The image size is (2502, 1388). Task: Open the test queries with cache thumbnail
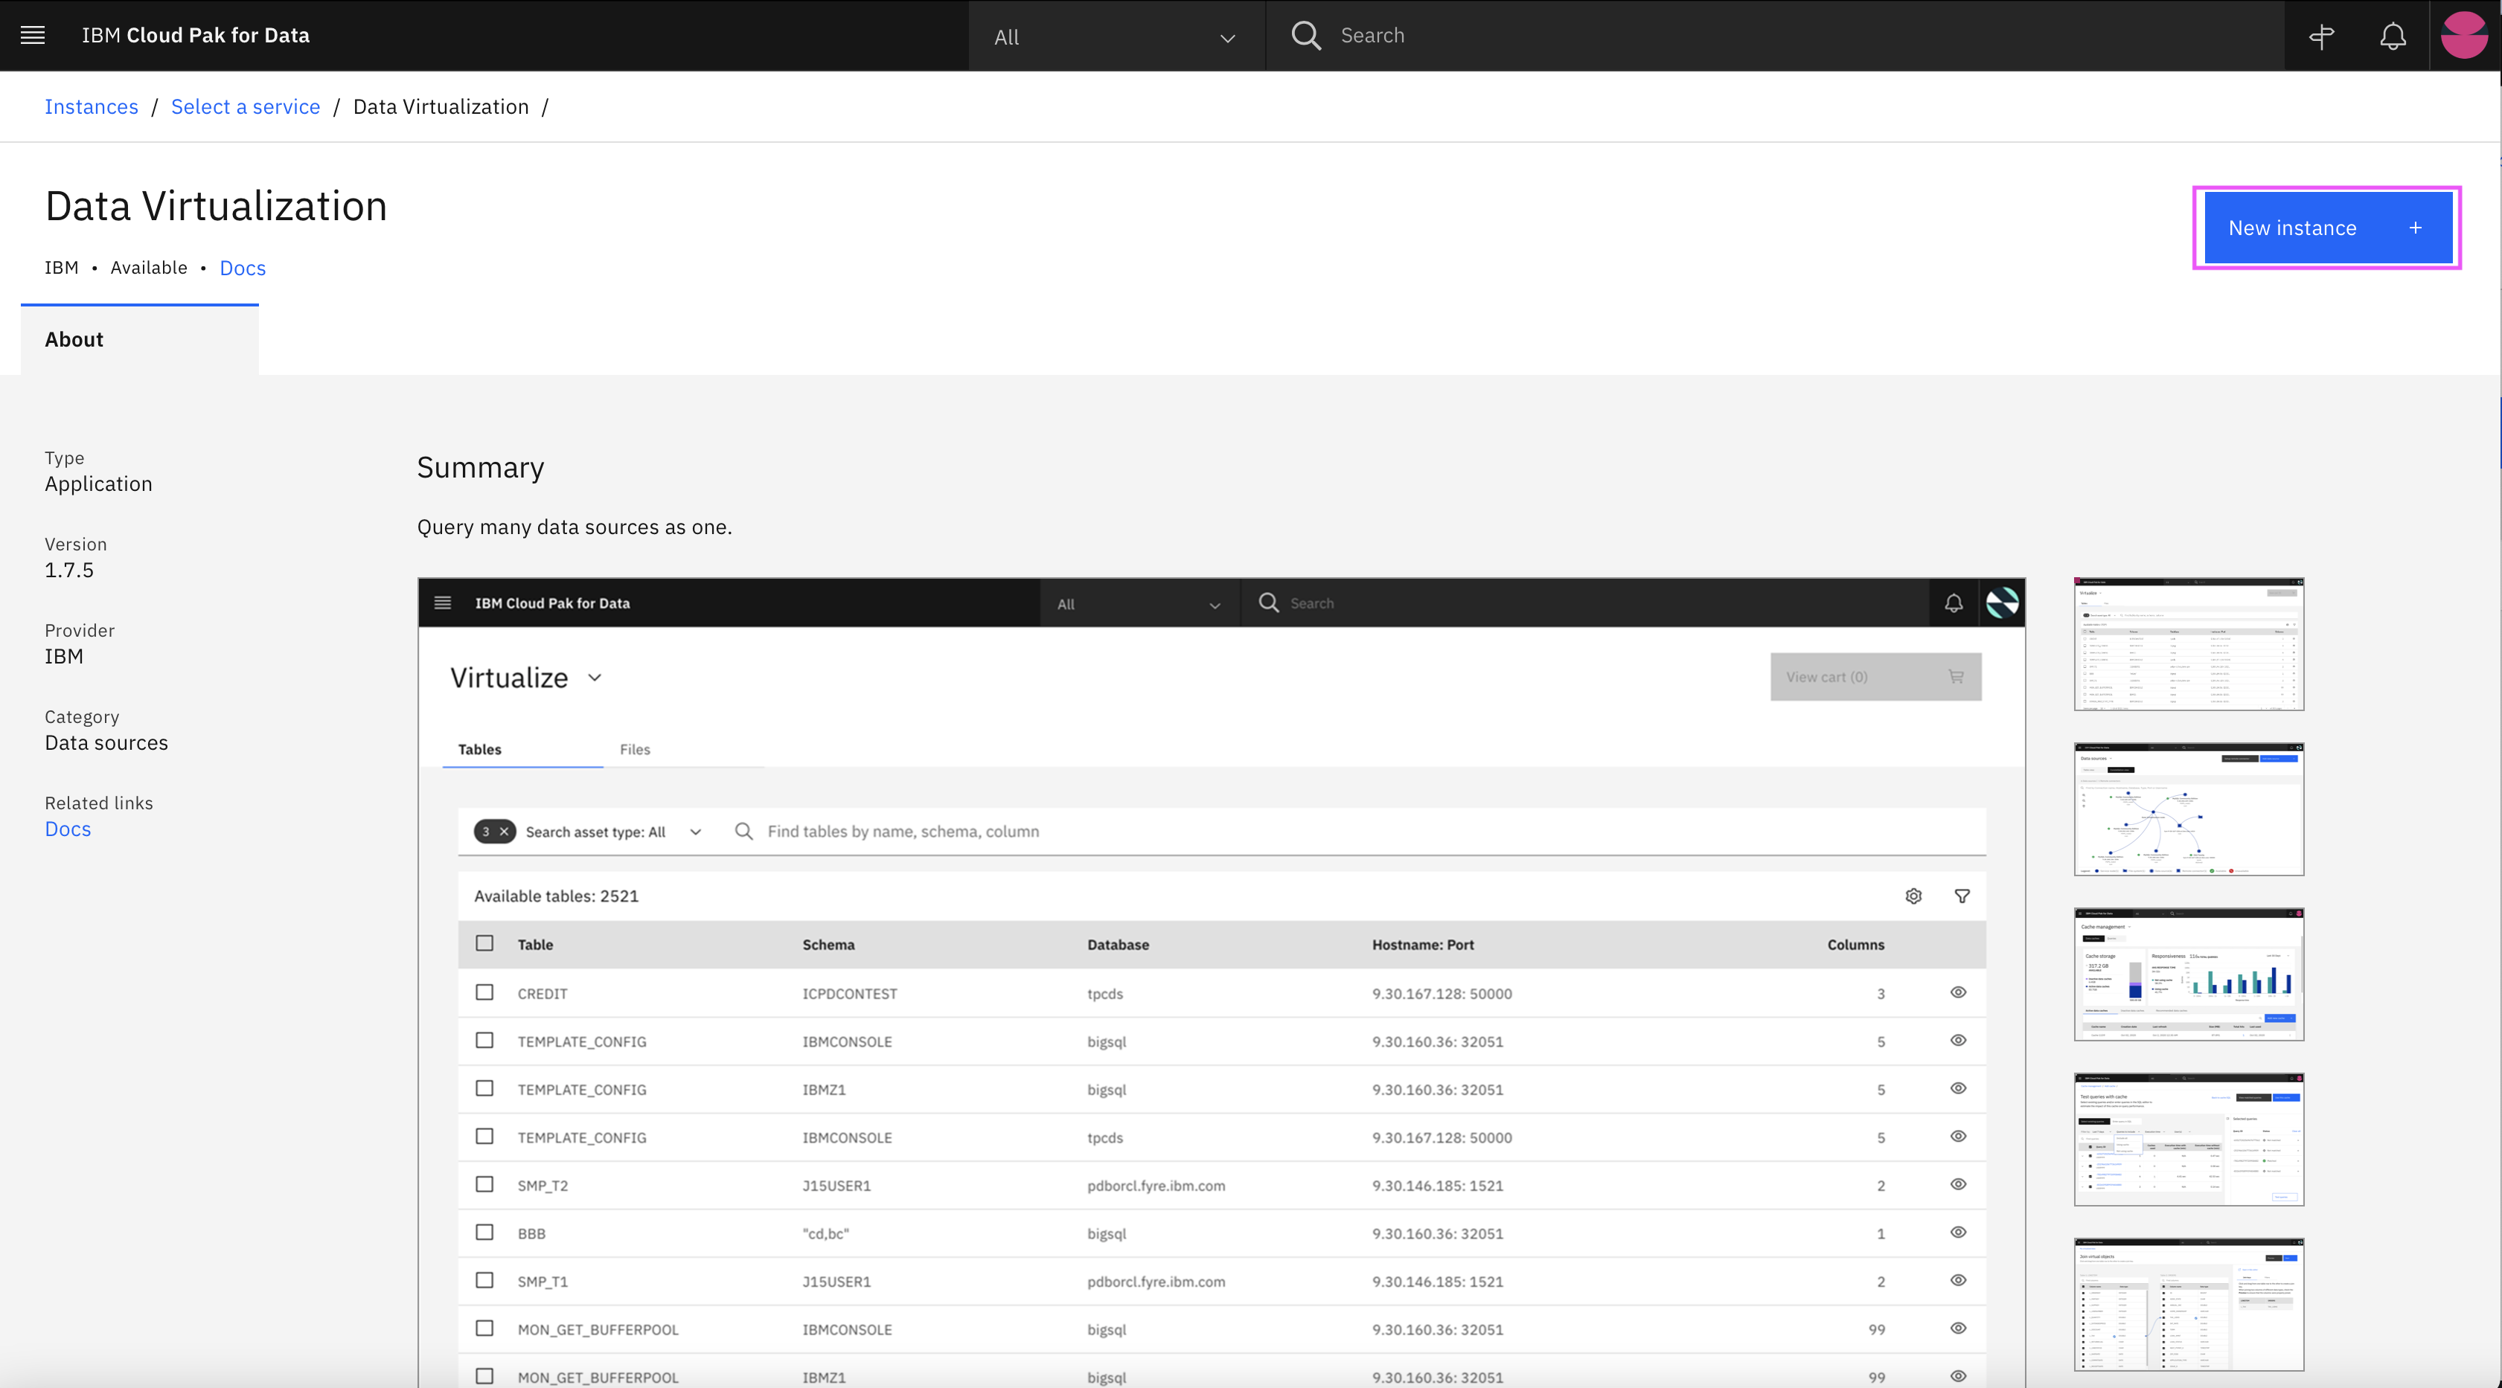coord(2189,1140)
